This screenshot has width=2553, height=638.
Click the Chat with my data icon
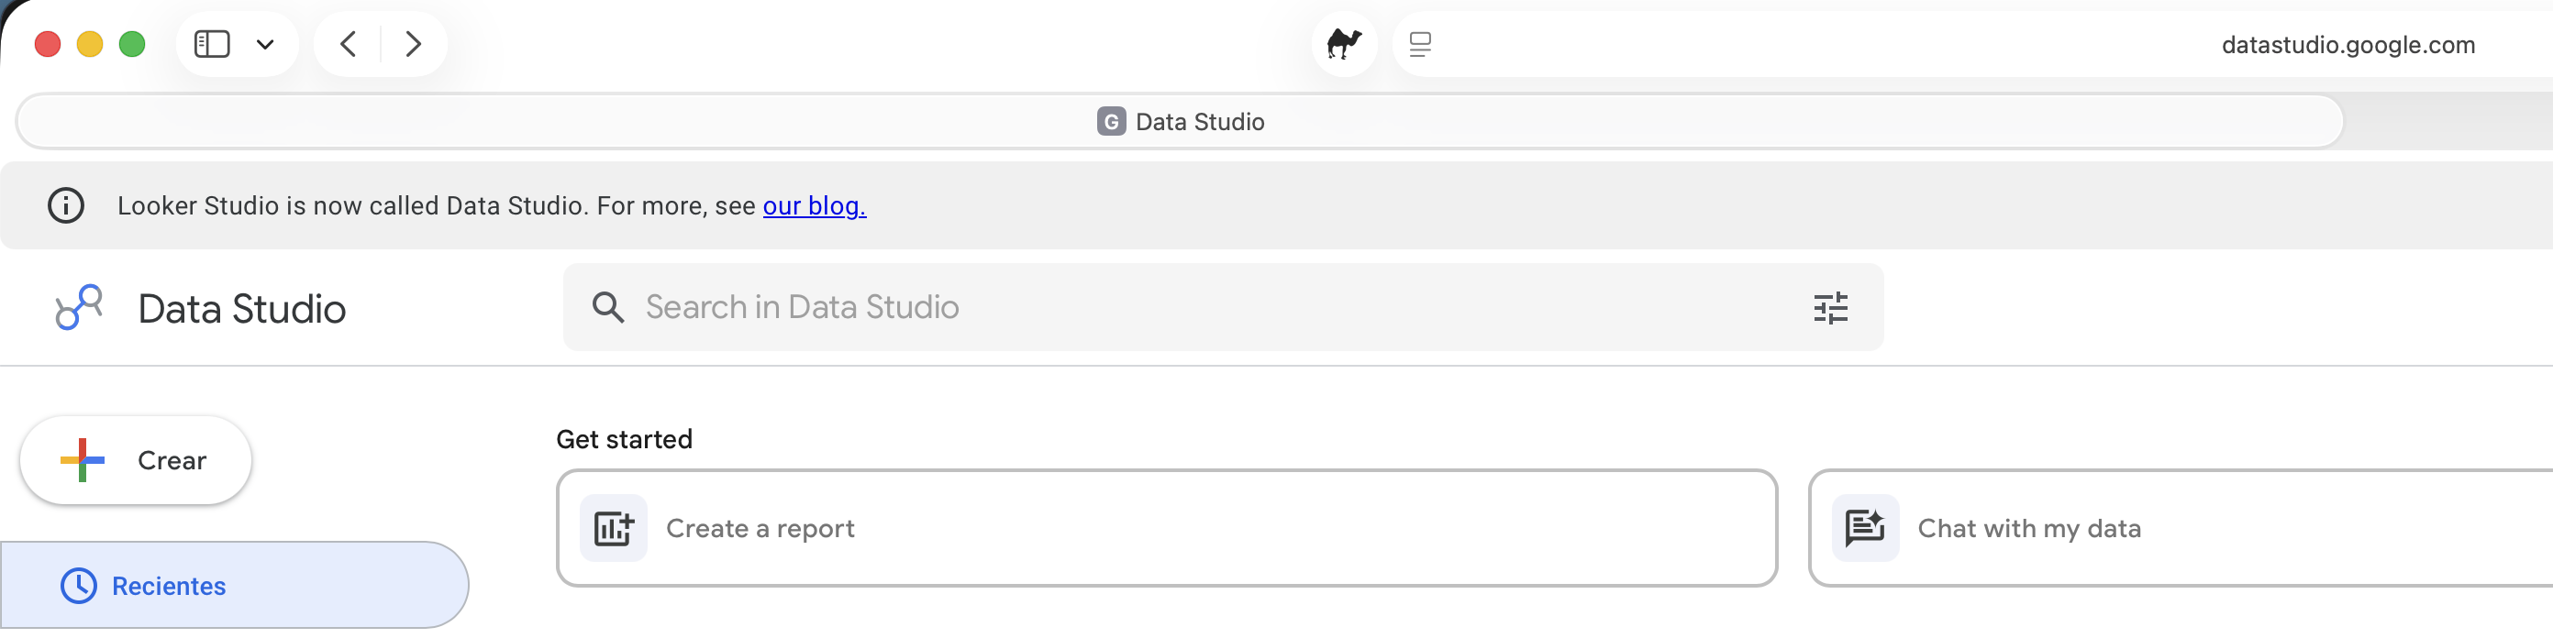click(x=1865, y=528)
